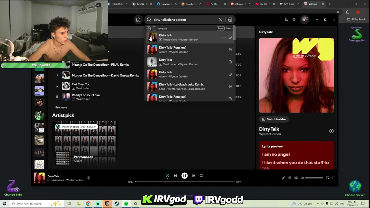Switch to Solo Leveling browser tab
This screenshot has height=208, width=370.
pos(191,4)
